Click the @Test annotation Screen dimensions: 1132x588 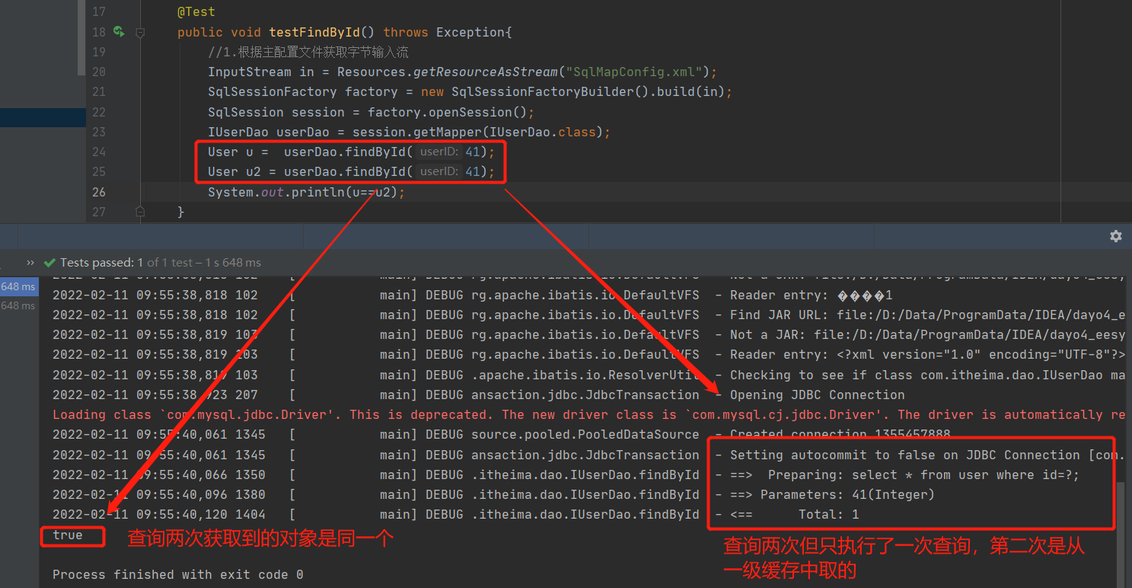coord(196,12)
